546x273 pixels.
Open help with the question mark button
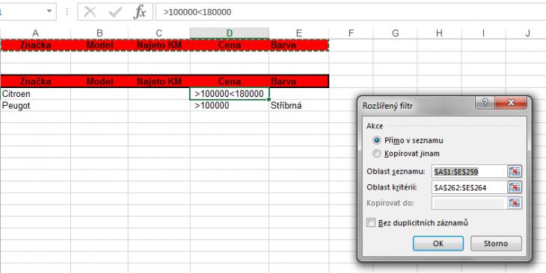(485, 103)
